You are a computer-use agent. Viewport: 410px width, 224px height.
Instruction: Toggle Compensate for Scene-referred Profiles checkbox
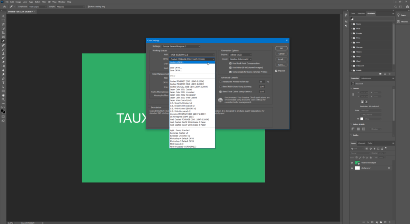click(230, 72)
